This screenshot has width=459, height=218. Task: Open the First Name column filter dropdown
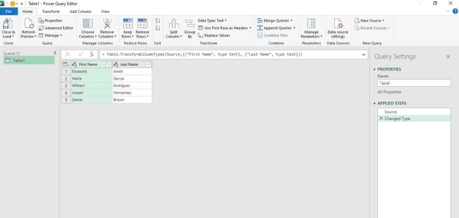108,65
